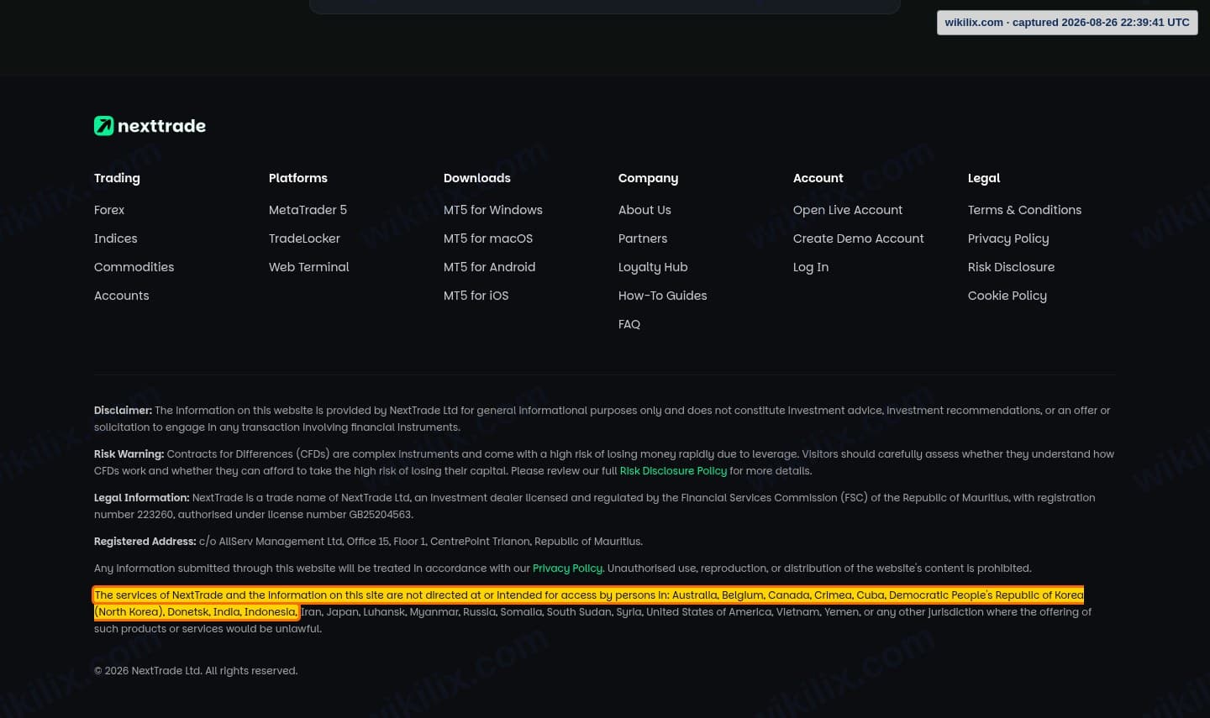Viewport: 1210px width, 718px height.
Task: Follow green Risk Disclosure Policy link
Action: pos(673,471)
